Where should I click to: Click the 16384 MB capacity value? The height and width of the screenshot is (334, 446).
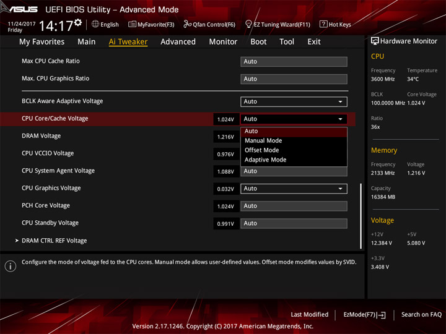click(x=383, y=197)
